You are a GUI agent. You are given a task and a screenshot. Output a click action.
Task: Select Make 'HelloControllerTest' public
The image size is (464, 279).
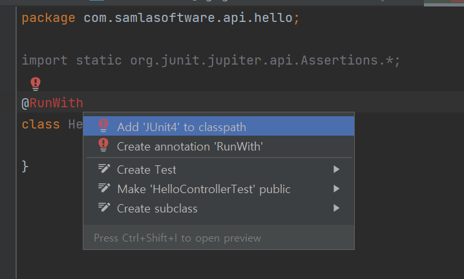tap(218, 189)
